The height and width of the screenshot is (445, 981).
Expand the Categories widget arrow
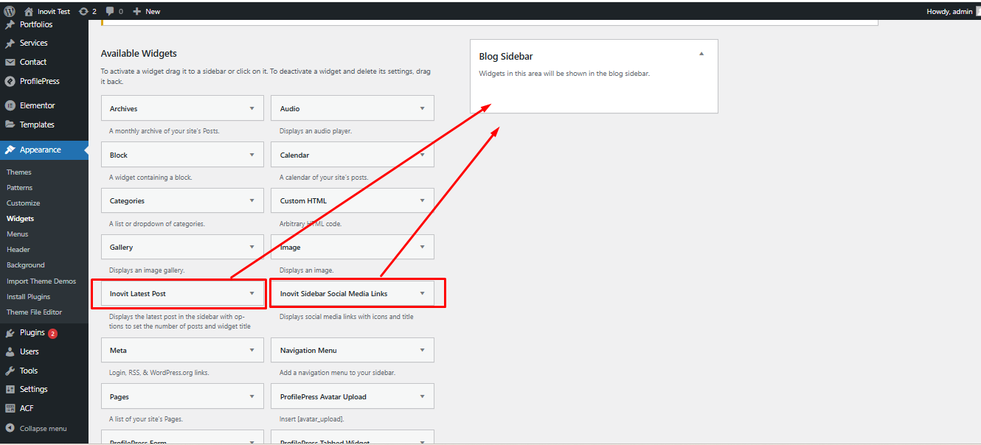click(x=252, y=200)
